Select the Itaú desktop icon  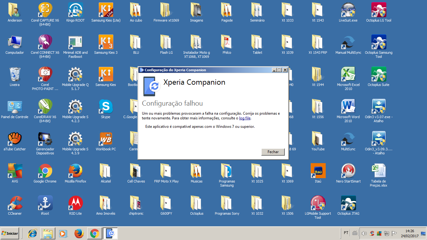(318, 171)
